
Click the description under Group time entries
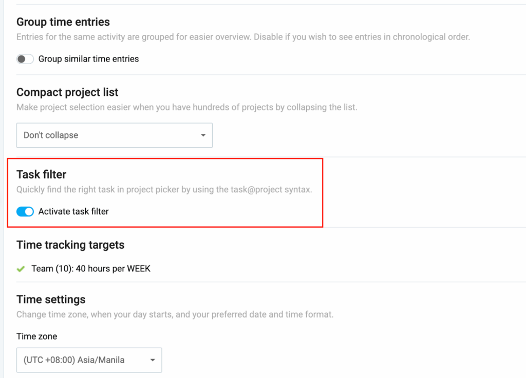(x=243, y=37)
